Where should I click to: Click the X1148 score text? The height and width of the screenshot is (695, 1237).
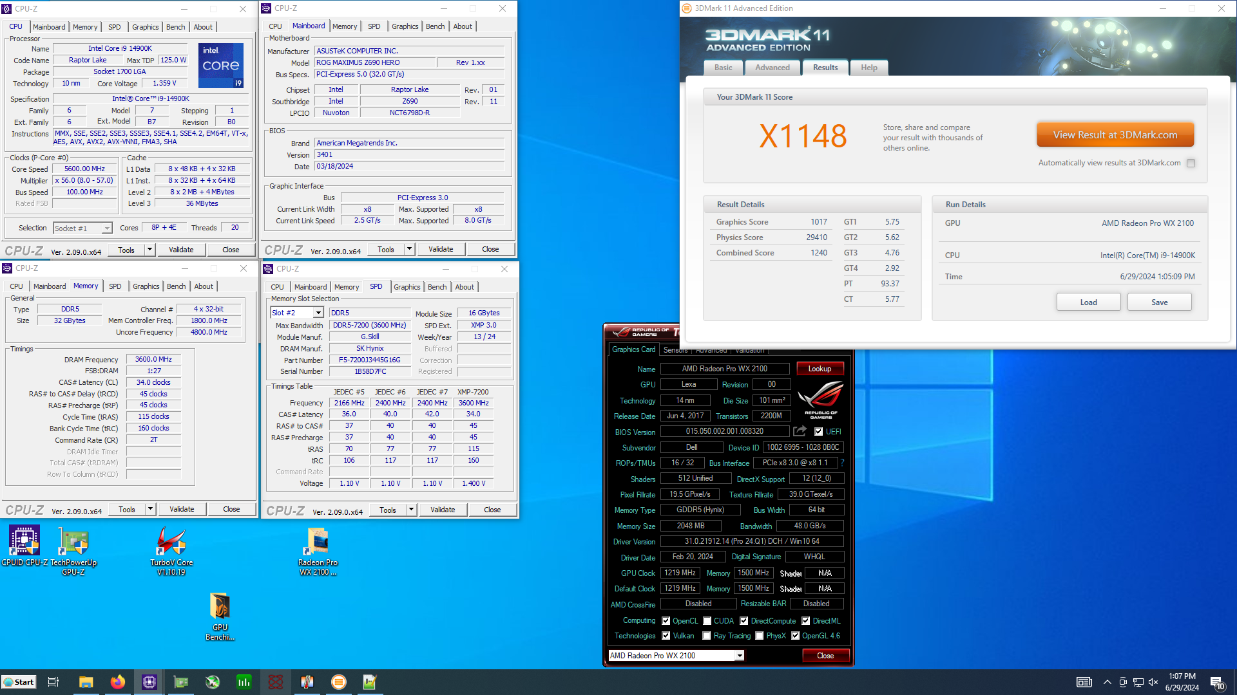tap(803, 136)
